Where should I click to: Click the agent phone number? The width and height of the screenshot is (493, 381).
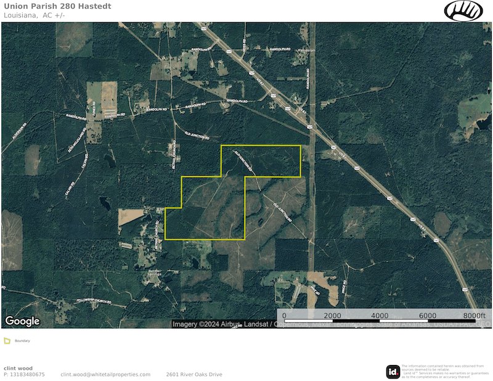coord(25,374)
